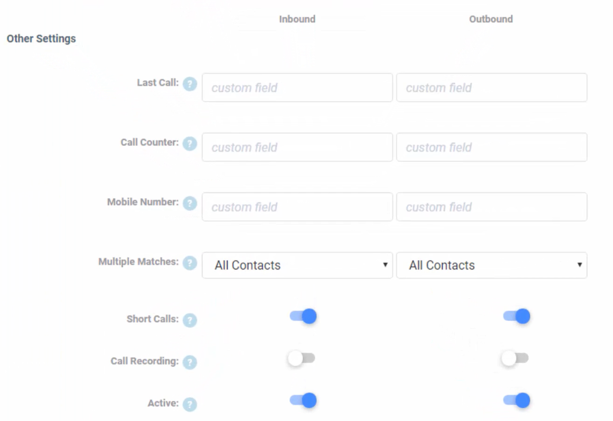Viewport: 613px width, 421px height.
Task: Disable inbound Short Calls toggle
Action: pos(303,316)
